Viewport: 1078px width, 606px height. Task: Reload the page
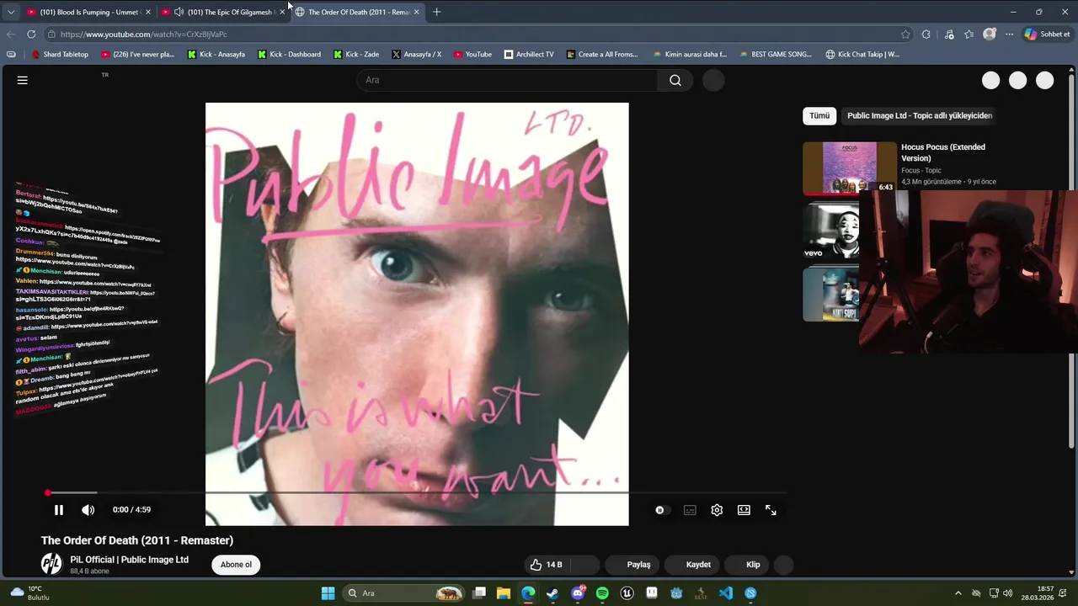tap(31, 35)
